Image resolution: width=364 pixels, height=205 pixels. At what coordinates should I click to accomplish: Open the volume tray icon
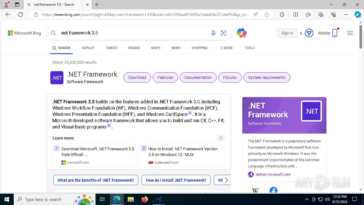(327, 199)
